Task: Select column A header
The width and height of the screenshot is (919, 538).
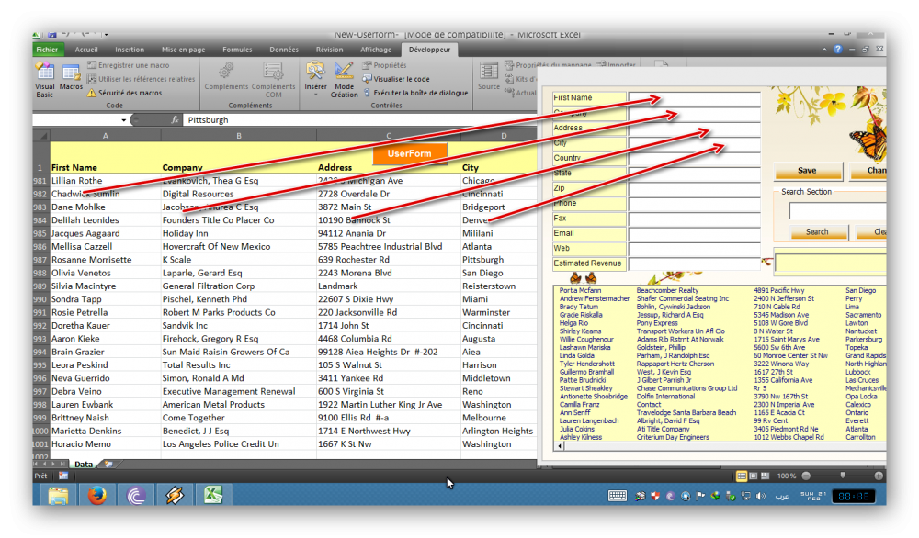Action: [106, 136]
